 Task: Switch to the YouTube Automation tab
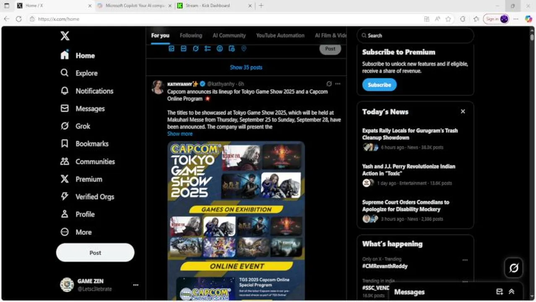click(280, 36)
